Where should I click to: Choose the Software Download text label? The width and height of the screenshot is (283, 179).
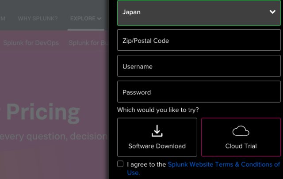coord(157,146)
